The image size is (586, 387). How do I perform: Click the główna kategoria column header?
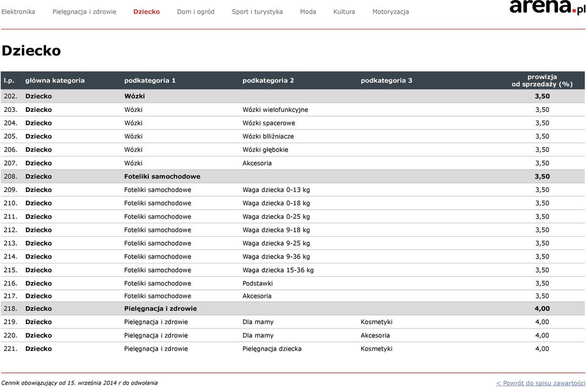(55, 81)
